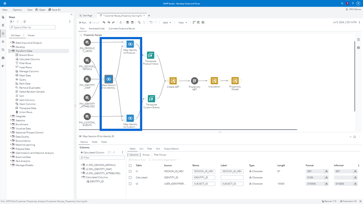Select the Propensity Model node icon
Screen dimensions: 363x204
pyautogui.click(x=235, y=81)
